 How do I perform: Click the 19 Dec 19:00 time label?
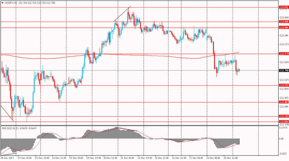tap(94, 158)
